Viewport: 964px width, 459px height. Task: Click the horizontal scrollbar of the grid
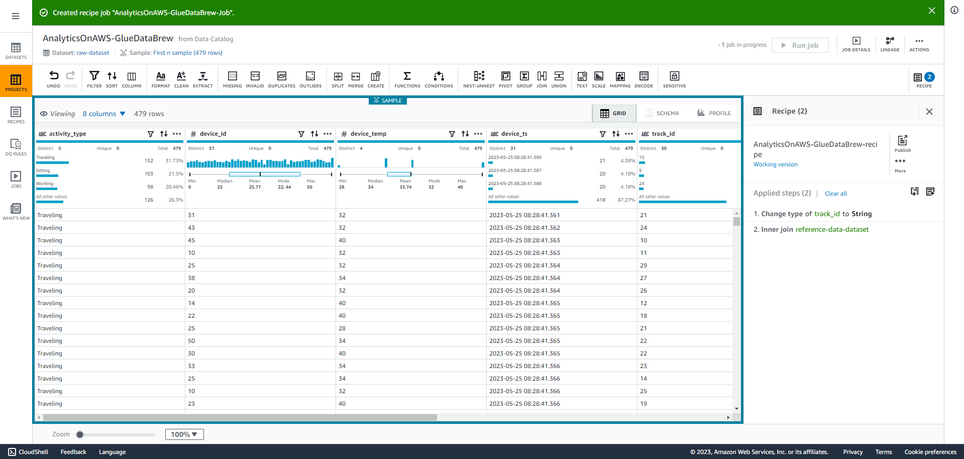coord(240,417)
